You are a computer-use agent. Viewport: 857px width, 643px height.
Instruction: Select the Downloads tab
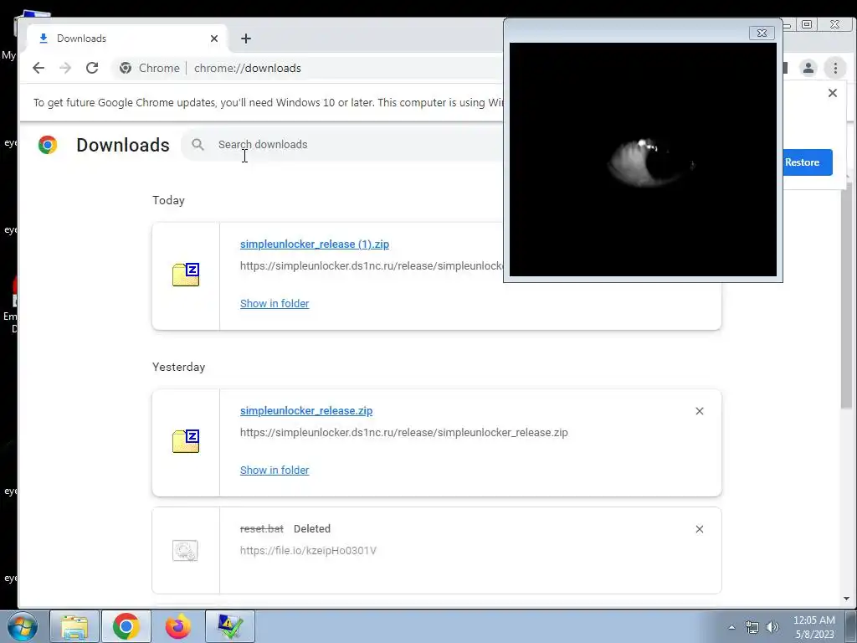(126, 39)
